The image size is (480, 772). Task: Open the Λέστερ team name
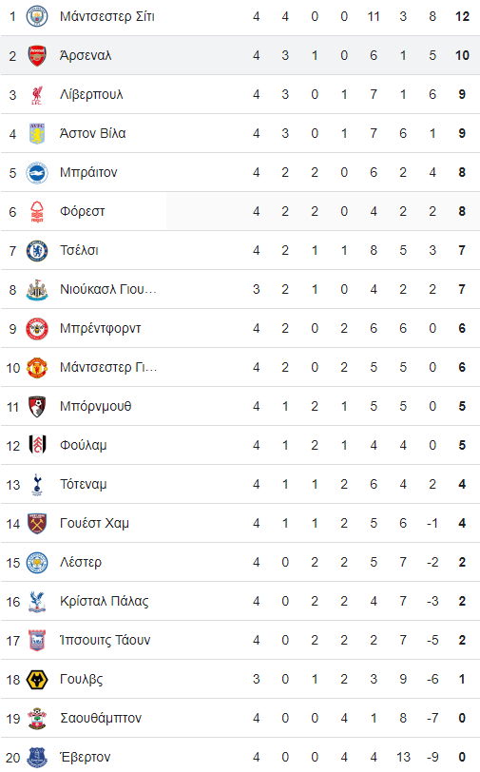click(81, 562)
